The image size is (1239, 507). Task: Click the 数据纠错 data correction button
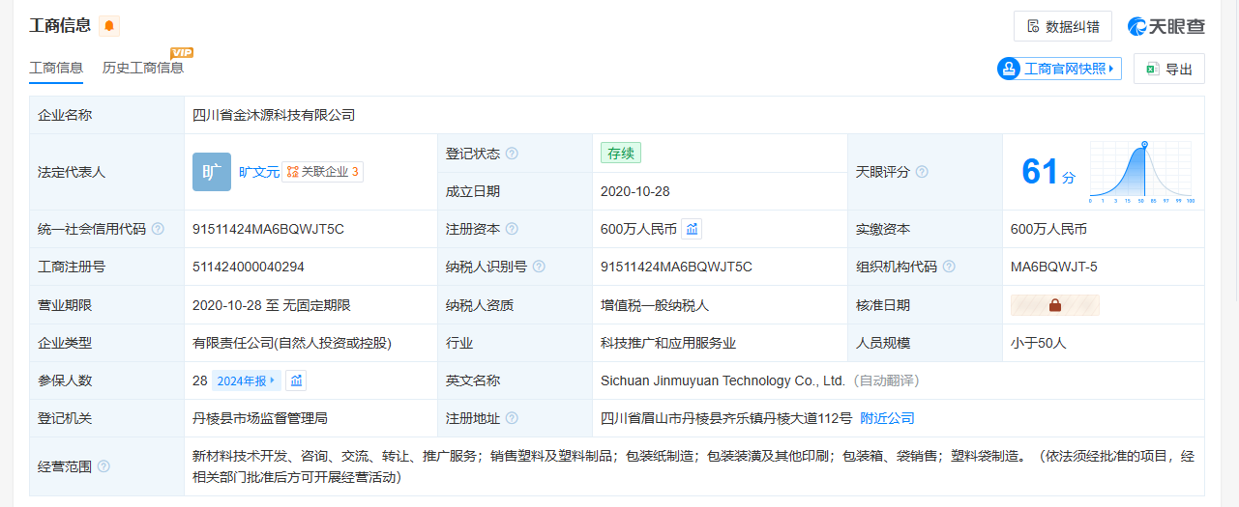[1063, 26]
